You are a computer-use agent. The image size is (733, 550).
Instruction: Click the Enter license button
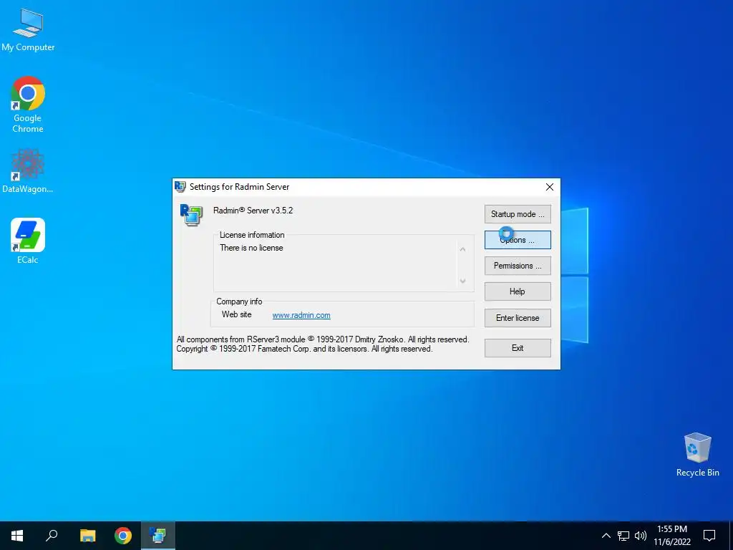pos(518,318)
